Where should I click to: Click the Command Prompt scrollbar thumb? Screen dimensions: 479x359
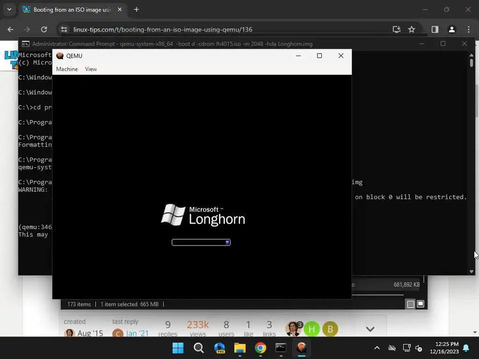(472, 63)
